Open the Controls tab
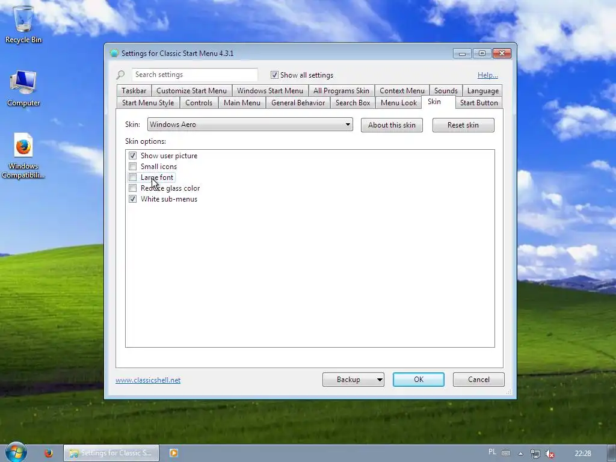This screenshot has width=616, height=462. click(199, 102)
